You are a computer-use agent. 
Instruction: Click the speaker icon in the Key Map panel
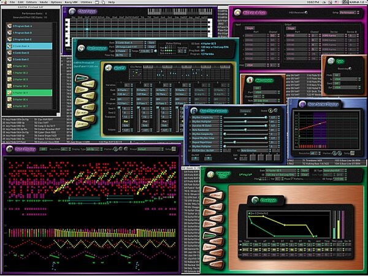click(x=108, y=68)
